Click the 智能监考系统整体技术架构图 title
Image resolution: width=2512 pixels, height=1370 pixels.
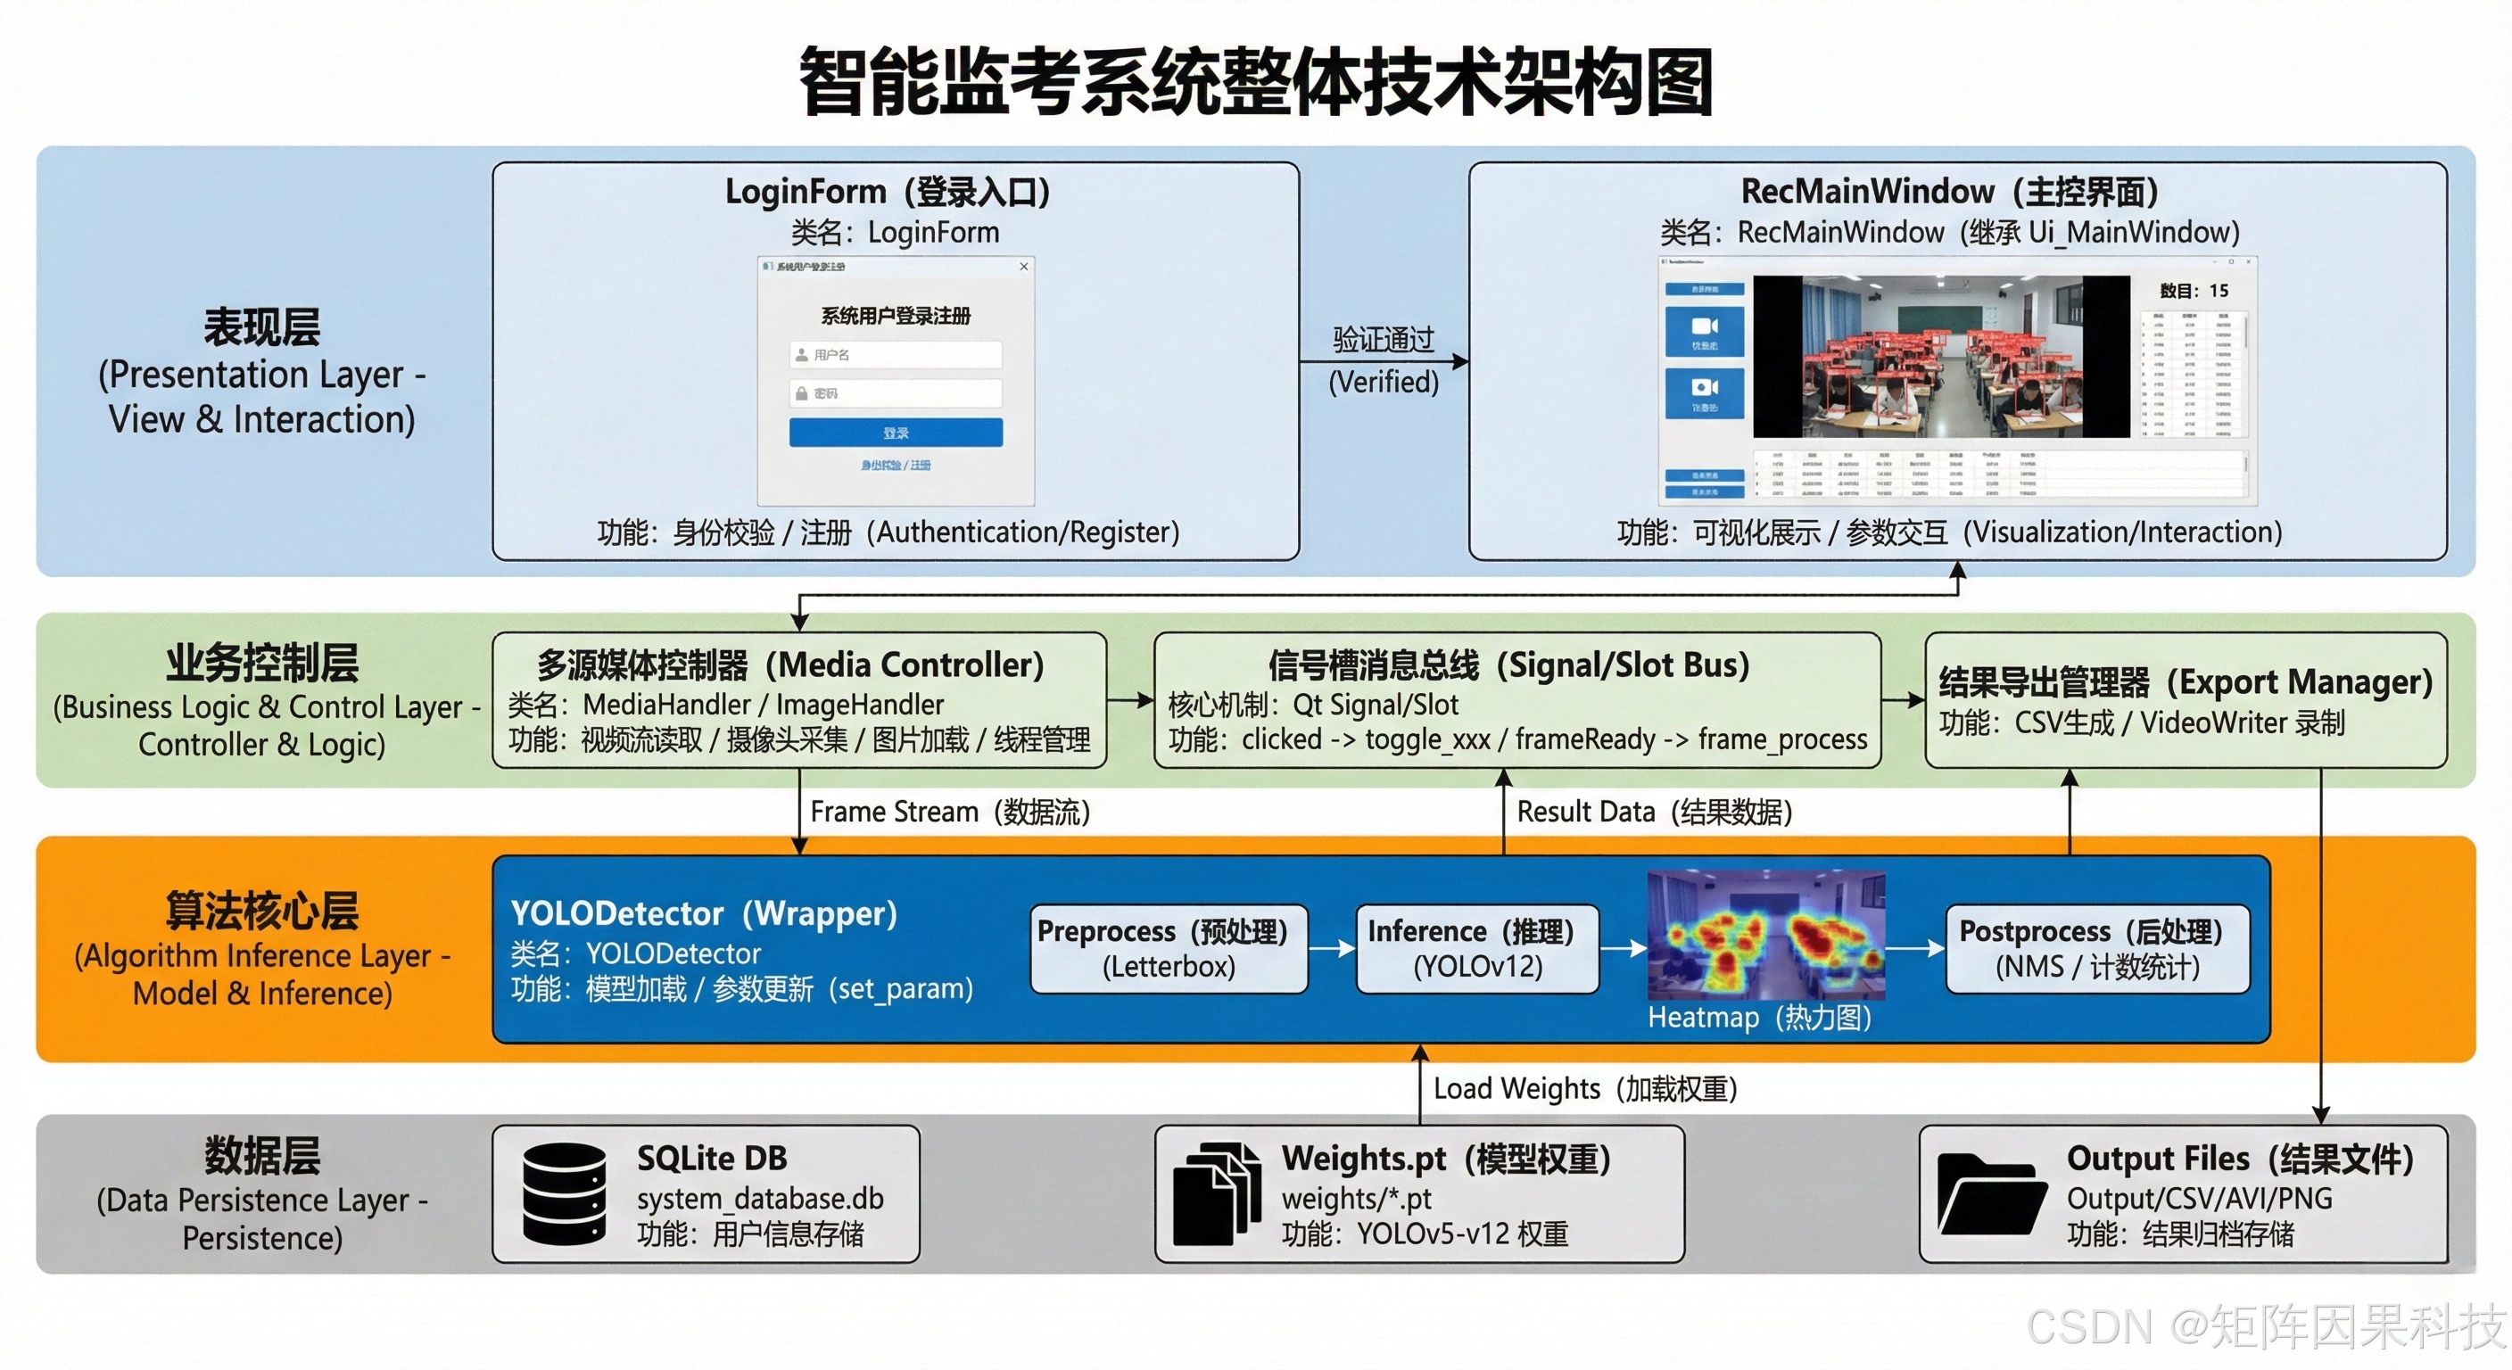(1256, 82)
